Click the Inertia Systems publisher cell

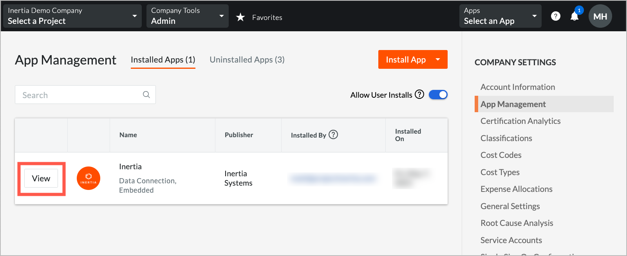point(239,178)
